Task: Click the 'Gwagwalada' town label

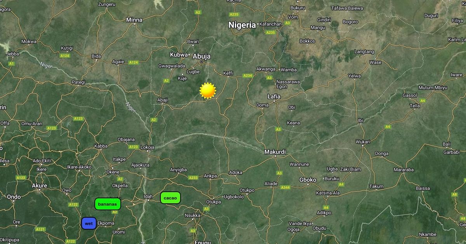Action: [172, 66]
